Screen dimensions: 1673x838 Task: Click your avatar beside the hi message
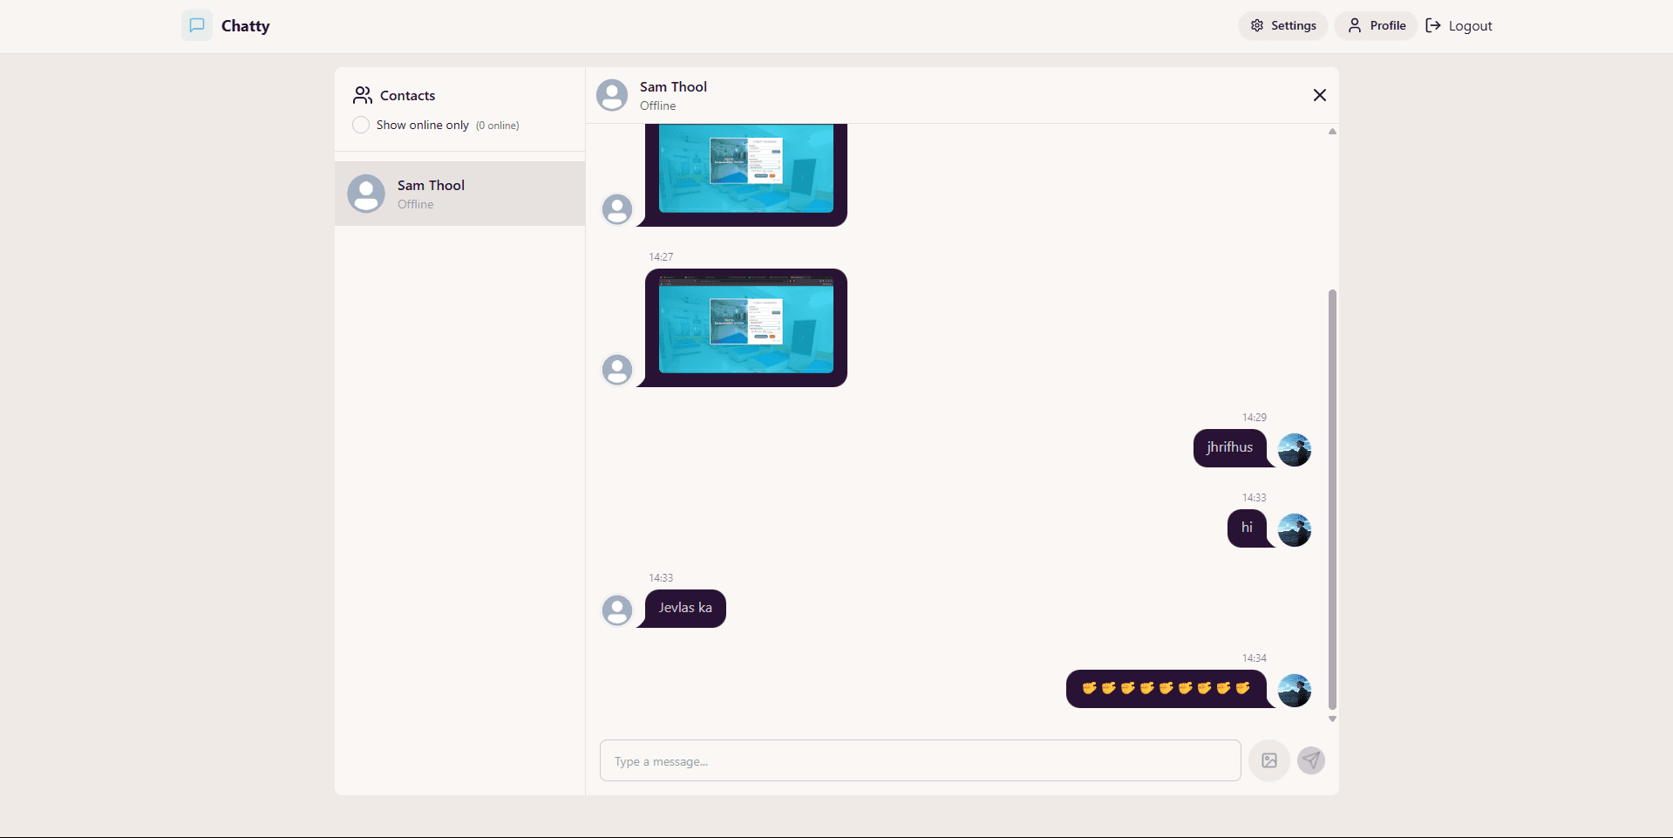click(1294, 529)
